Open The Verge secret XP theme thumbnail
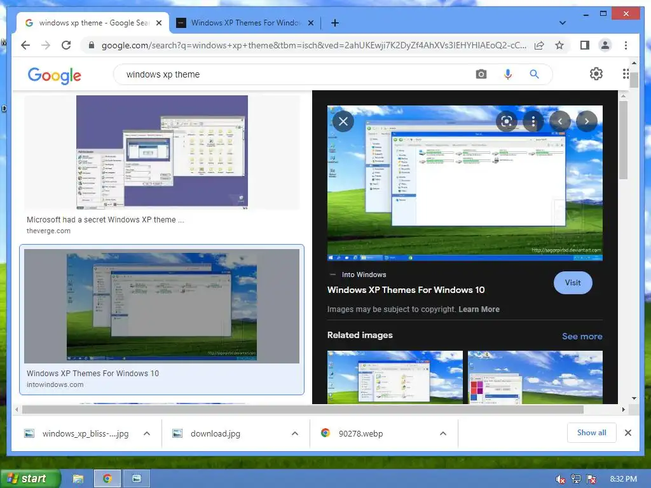 [x=162, y=152]
